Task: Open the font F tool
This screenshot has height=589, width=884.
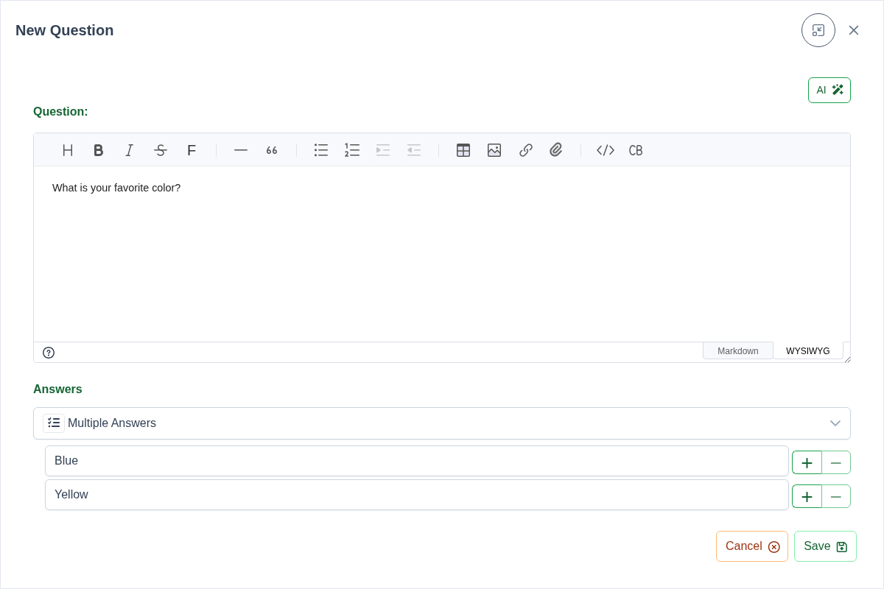Action: coord(192,150)
